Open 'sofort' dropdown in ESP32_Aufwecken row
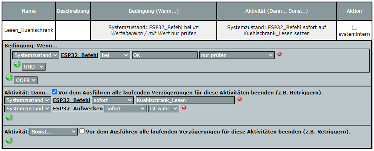 125,109
